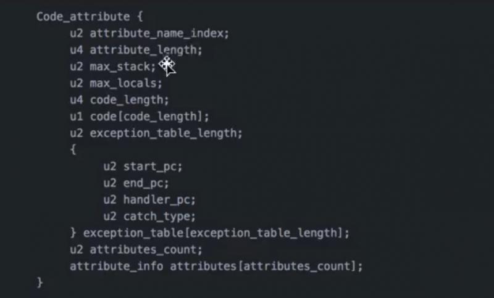Click the attributes[attributes_count] array text
Viewport: 494px width, 298px height.
point(266,267)
